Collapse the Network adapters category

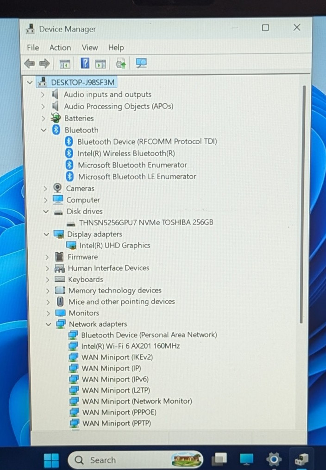click(x=48, y=324)
